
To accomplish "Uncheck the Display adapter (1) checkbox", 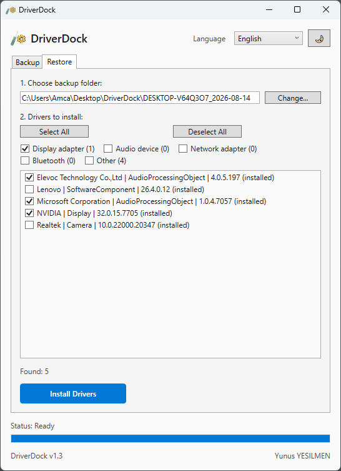I will click(x=25, y=149).
